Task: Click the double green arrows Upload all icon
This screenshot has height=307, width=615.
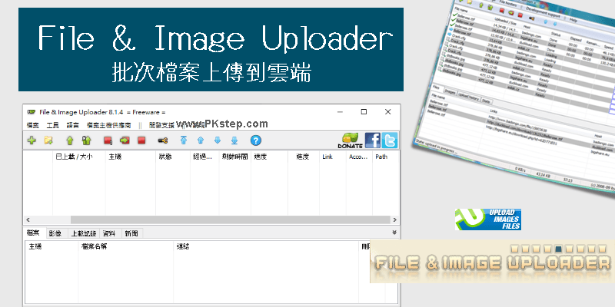Action: click(86, 140)
